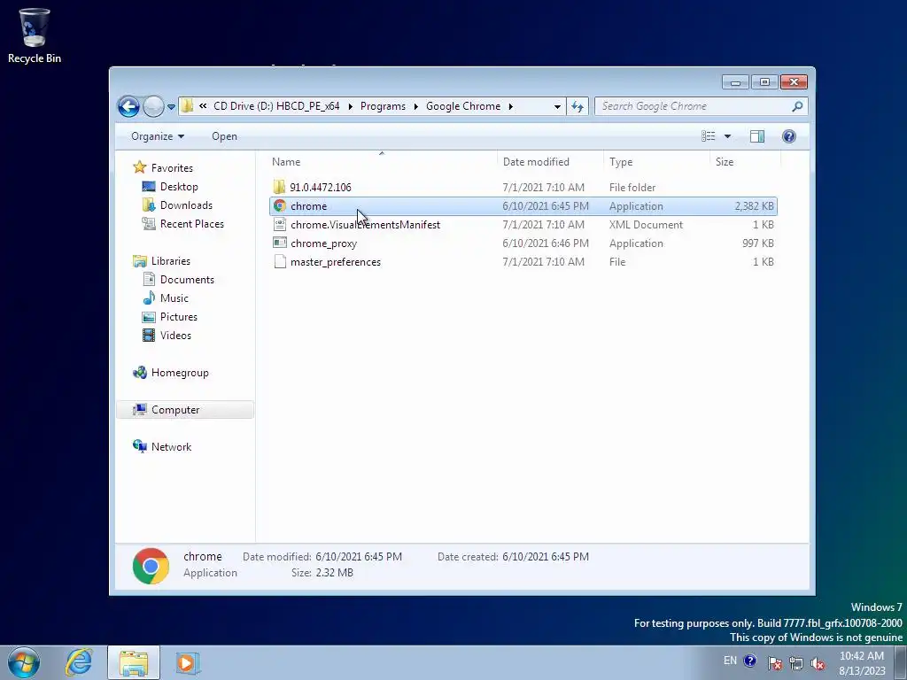Show hidden parent folders via double chevron
Viewport: 907px width, 680px height.
tap(203, 106)
